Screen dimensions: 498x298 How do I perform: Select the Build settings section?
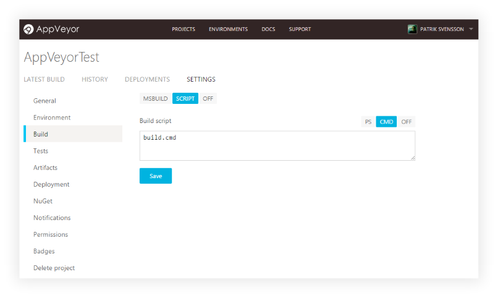point(73,134)
